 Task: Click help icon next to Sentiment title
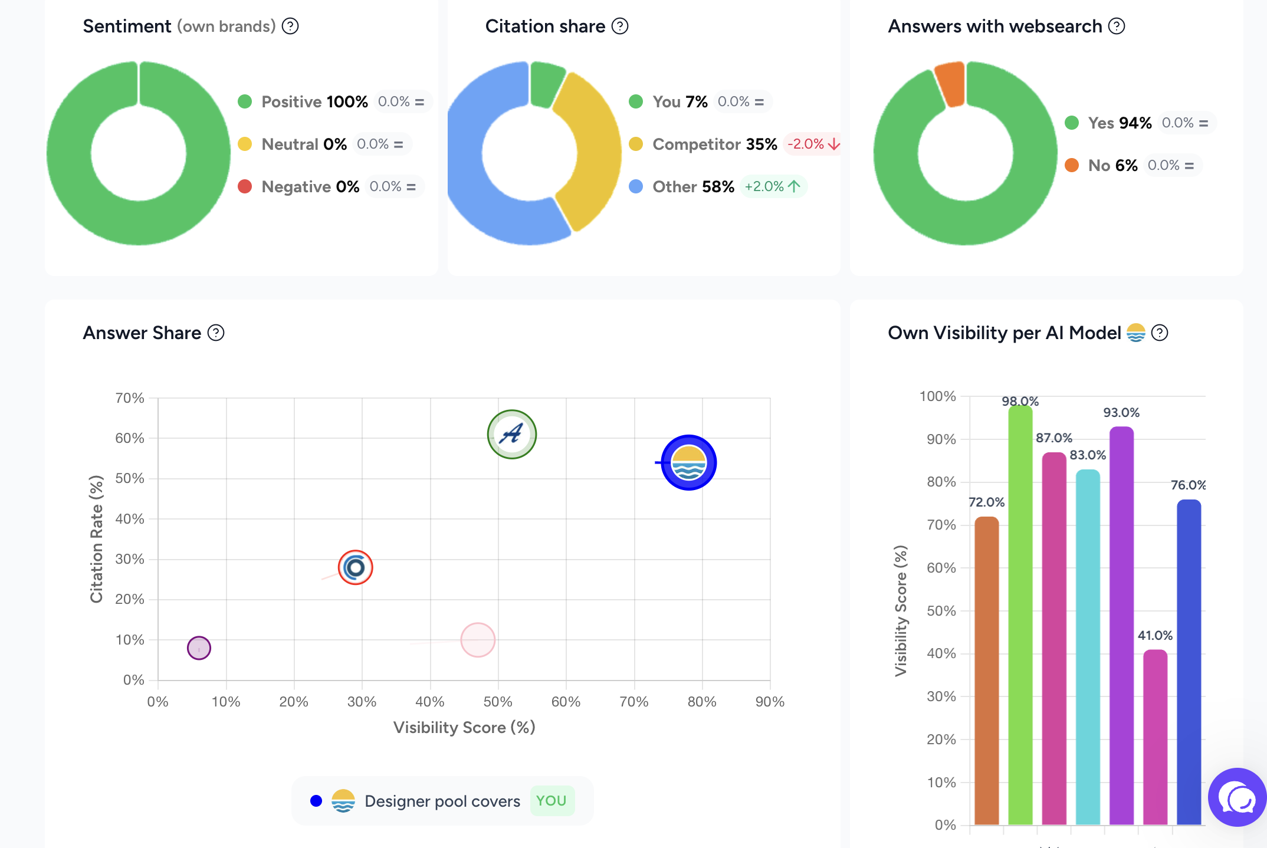coord(290,26)
